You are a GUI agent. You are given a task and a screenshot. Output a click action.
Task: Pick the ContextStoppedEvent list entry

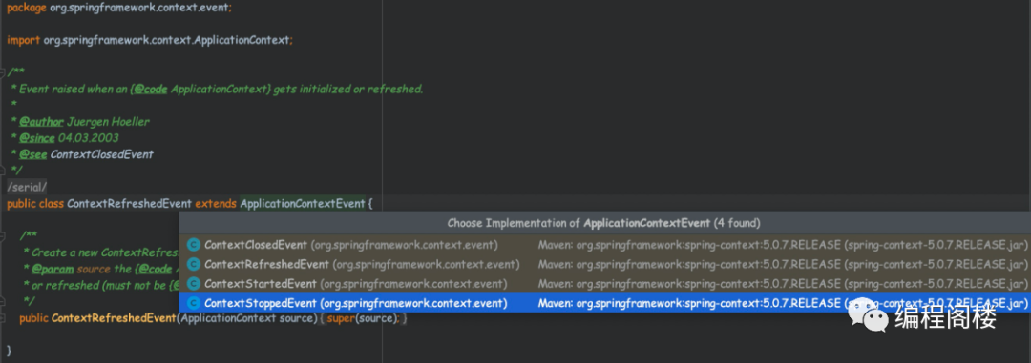coord(605,303)
